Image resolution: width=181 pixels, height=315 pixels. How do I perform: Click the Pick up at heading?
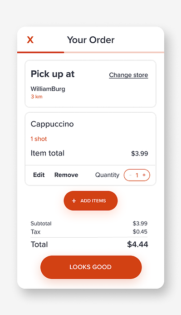53,74
